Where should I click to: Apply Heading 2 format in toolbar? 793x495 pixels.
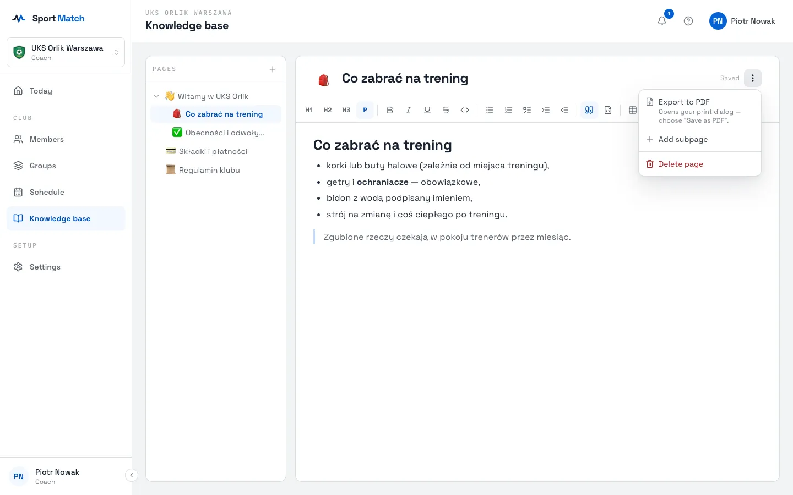click(328, 110)
